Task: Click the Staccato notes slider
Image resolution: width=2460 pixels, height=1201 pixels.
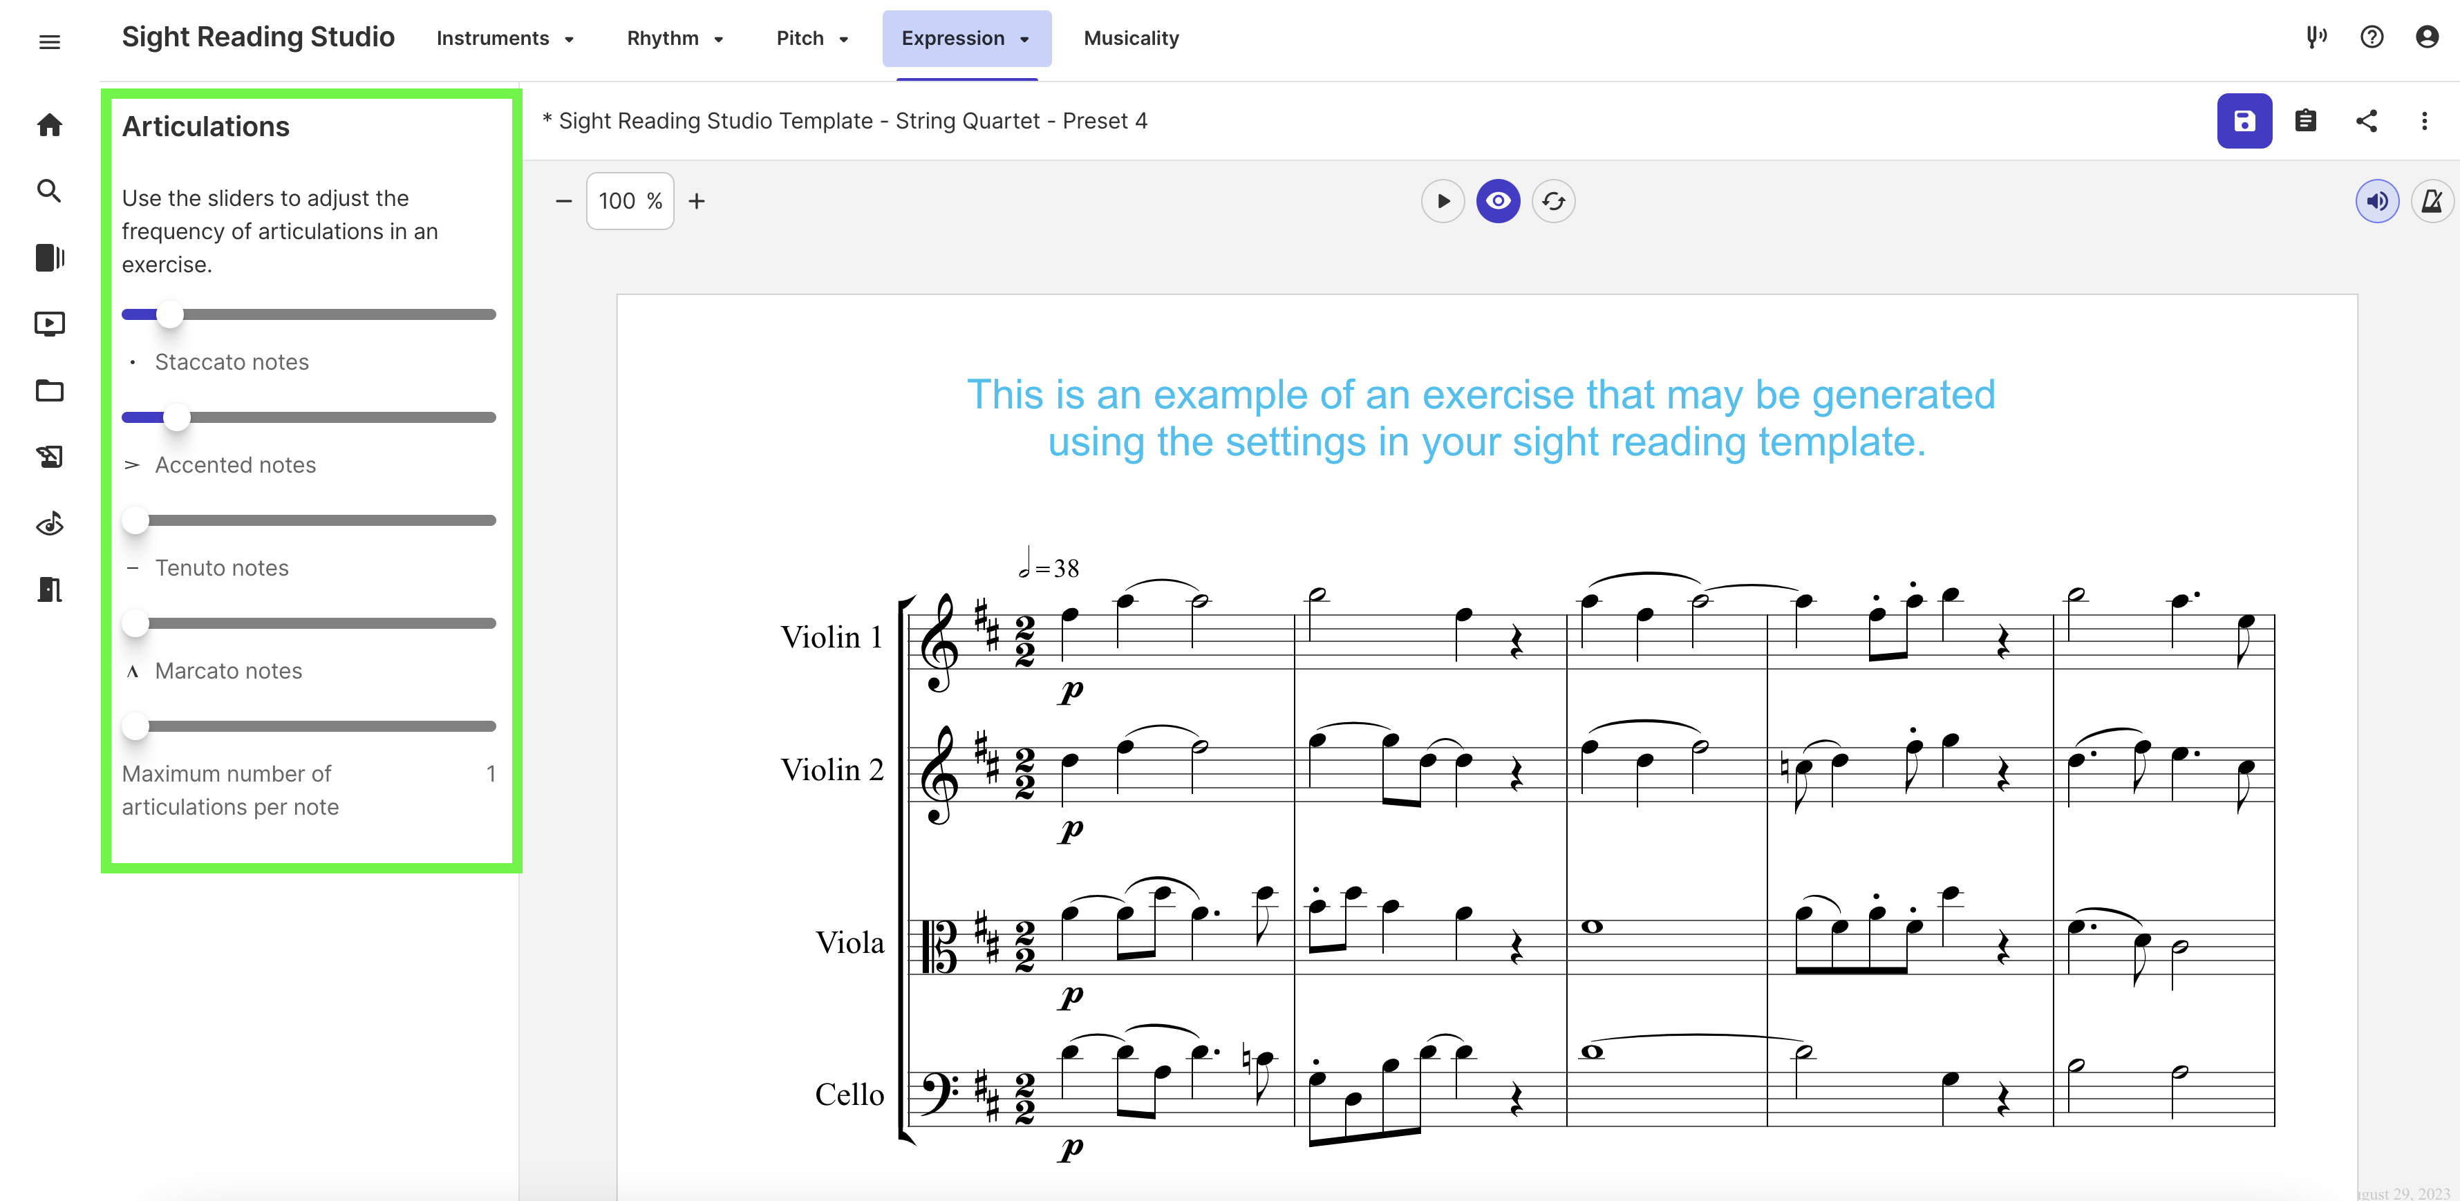Action: pyautogui.click(x=308, y=314)
